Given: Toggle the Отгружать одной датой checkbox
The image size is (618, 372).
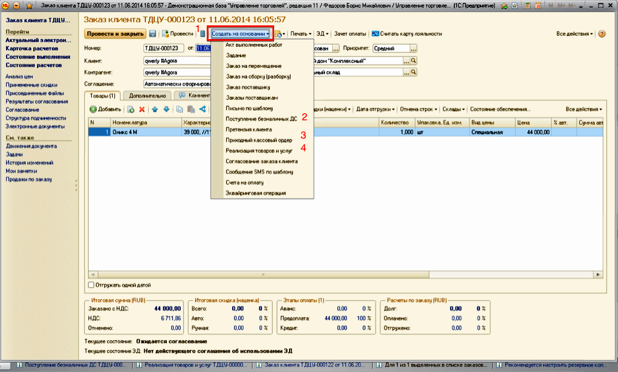Looking at the screenshot, I should tap(91, 285).
